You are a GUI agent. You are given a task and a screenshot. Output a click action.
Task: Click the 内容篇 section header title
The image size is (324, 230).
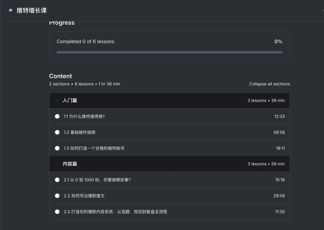[70, 164]
